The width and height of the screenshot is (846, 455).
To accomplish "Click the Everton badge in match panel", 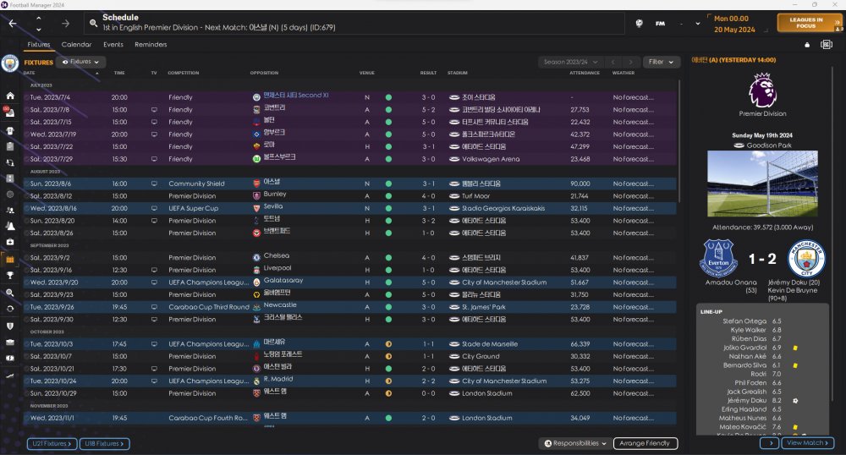I will (x=718, y=258).
